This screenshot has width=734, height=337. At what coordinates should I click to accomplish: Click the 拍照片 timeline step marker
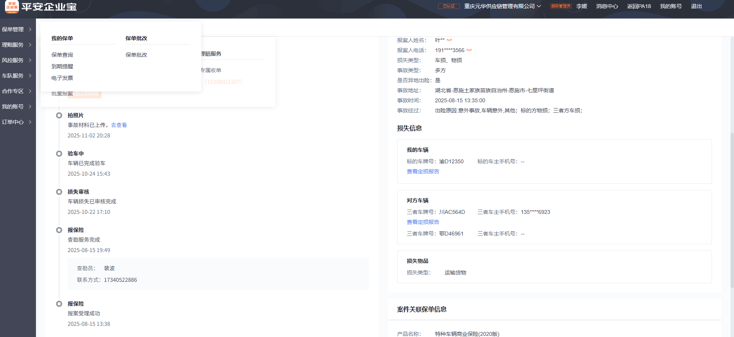tap(59, 115)
